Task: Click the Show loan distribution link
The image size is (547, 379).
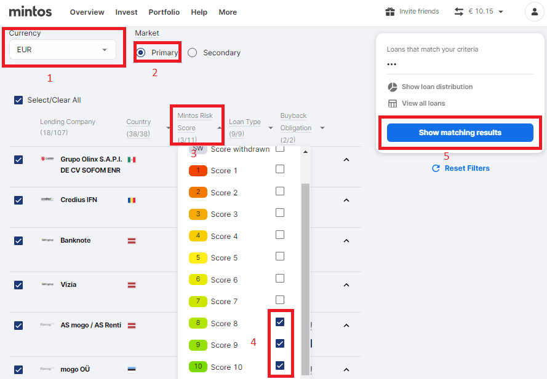Action: [437, 87]
